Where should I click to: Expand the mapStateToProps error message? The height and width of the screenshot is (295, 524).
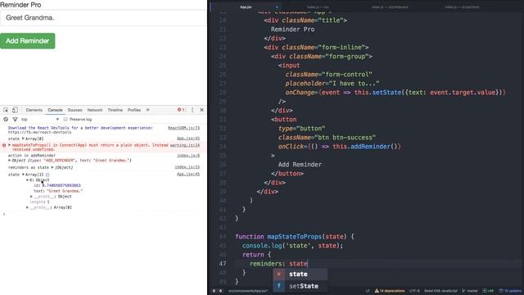coord(9,145)
